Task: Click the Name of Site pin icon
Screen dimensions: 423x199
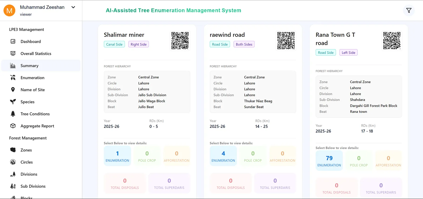Action: pyautogui.click(x=13, y=90)
